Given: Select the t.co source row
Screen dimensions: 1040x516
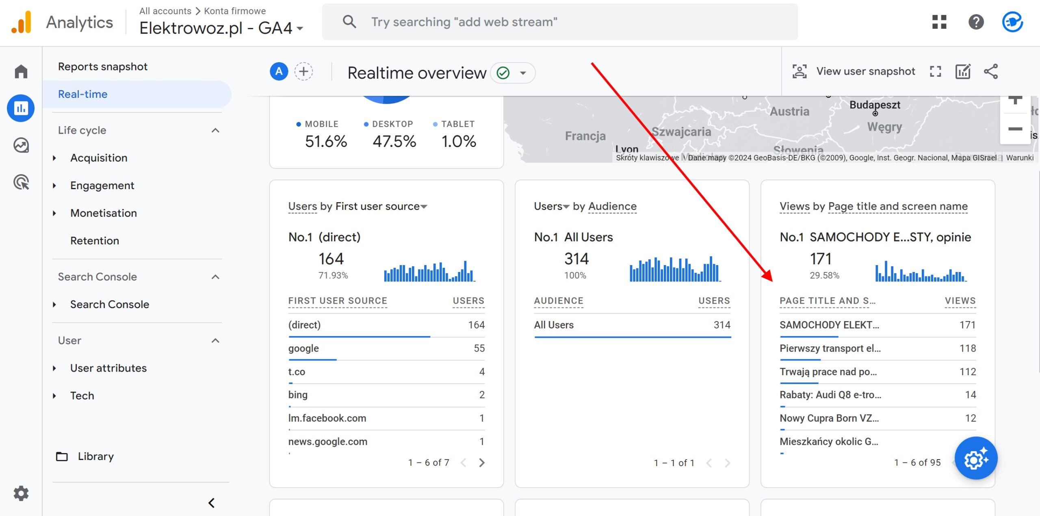Looking at the screenshot, I should tap(386, 372).
